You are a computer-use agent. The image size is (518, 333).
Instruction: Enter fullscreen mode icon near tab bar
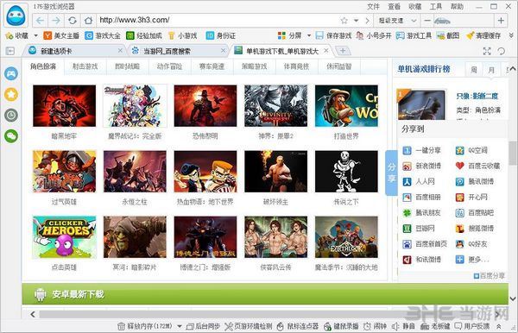(x=487, y=51)
